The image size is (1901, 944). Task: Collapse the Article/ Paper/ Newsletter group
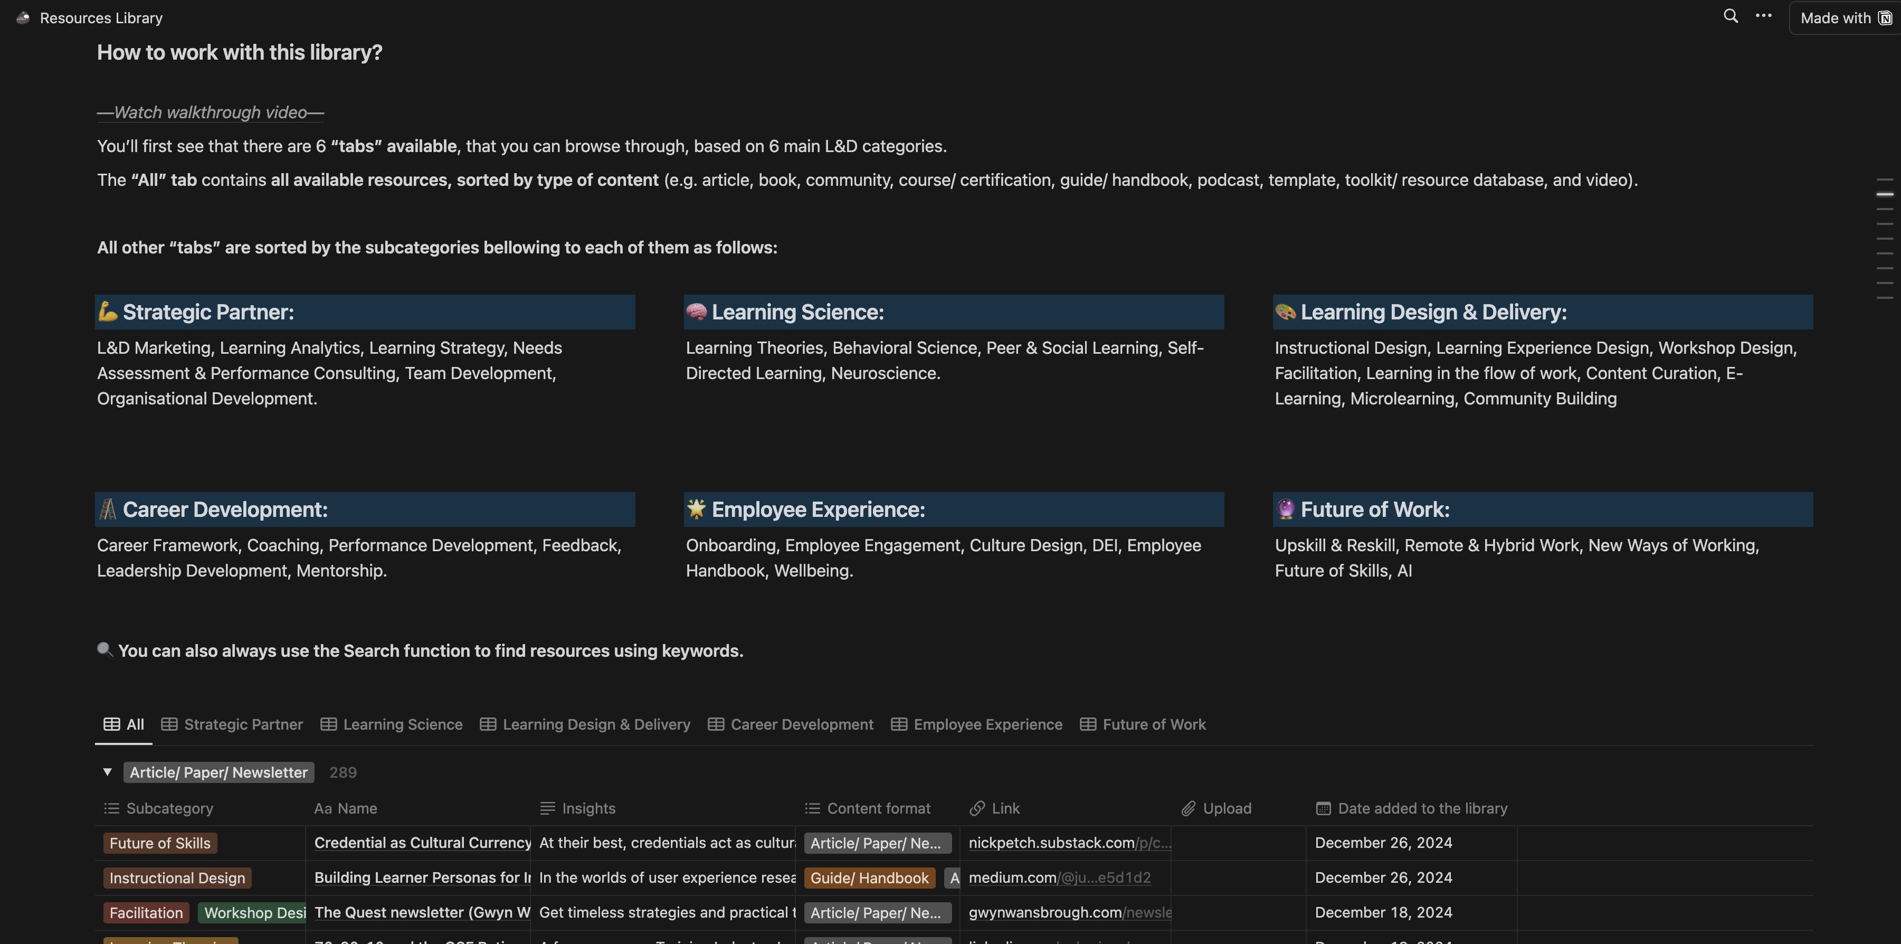[108, 772]
